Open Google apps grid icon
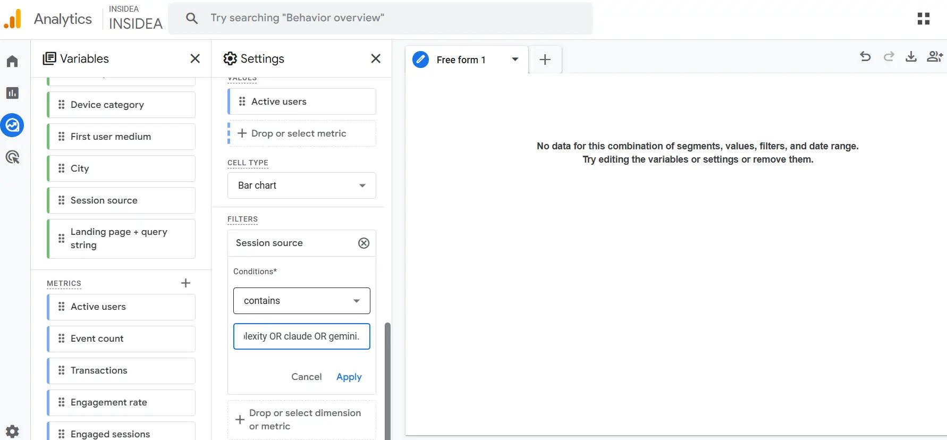Viewport: 947px width, 440px height. click(924, 19)
